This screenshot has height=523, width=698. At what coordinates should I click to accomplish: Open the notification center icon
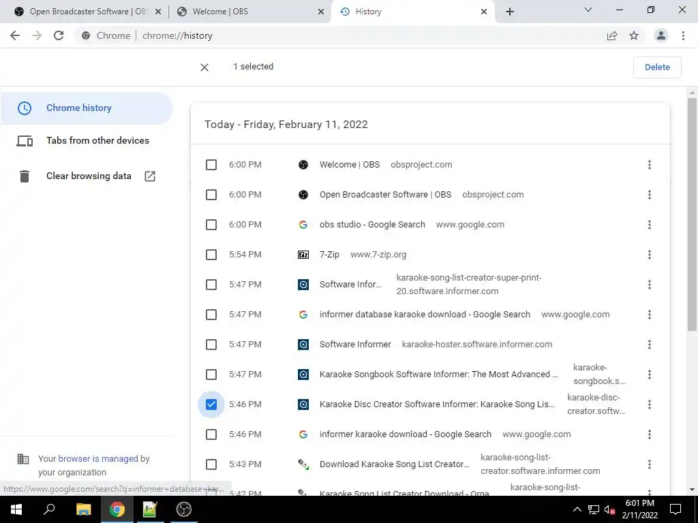(x=676, y=509)
